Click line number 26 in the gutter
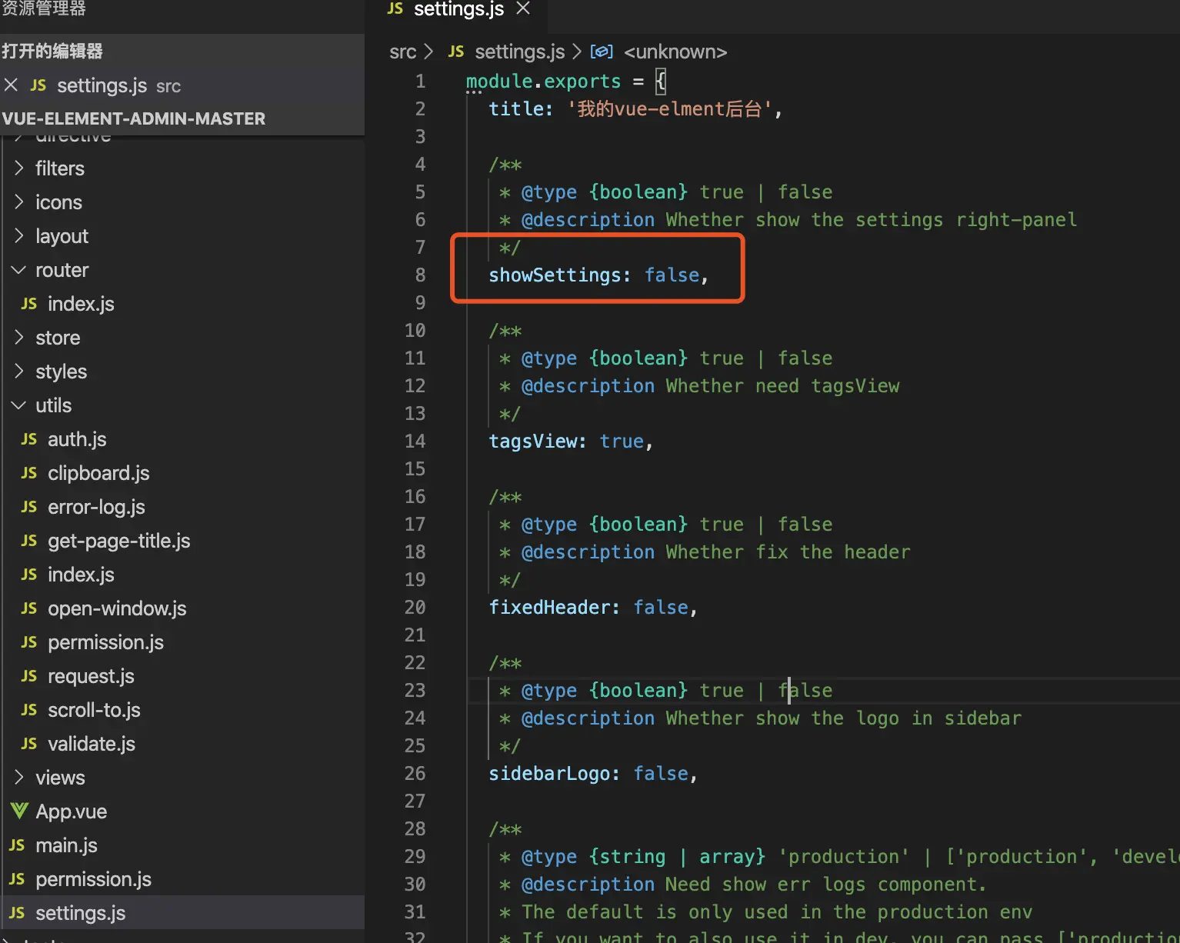 [x=415, y=773]
